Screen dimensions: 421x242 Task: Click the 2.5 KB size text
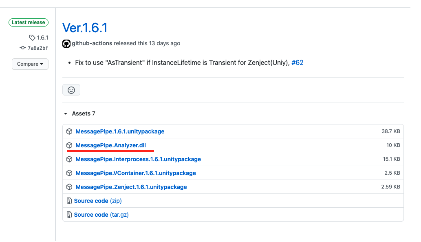(x=392, y=173)
